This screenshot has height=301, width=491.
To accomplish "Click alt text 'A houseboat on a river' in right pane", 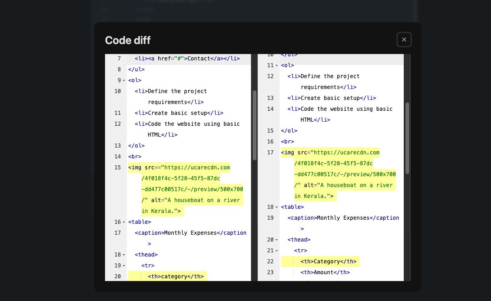I will (357, 185).
